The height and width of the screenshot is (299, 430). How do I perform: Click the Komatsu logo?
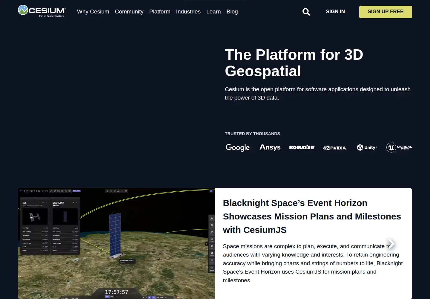(x=302, y=147)
